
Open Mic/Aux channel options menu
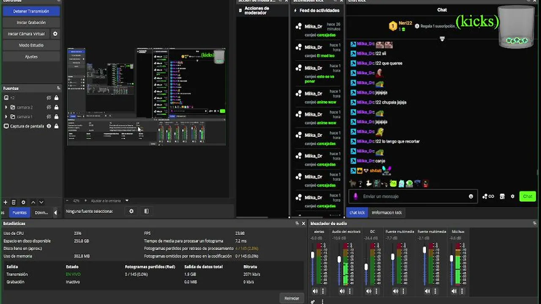(462, 291)
